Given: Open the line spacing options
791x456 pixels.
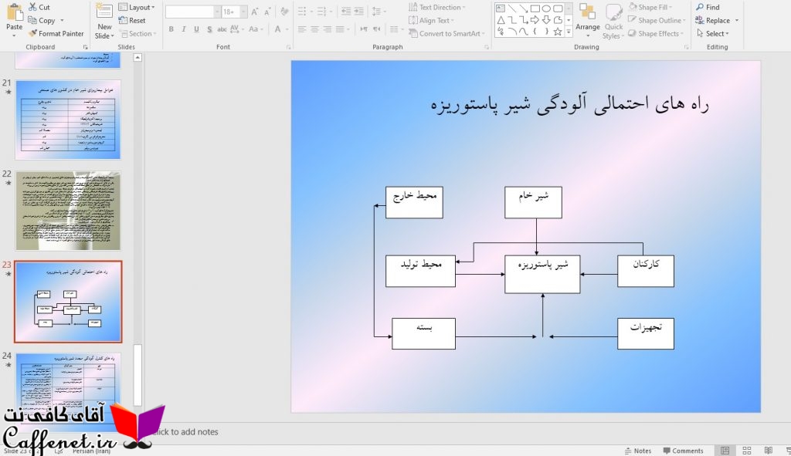Looking at the screenshot, I should pos(378,11).
